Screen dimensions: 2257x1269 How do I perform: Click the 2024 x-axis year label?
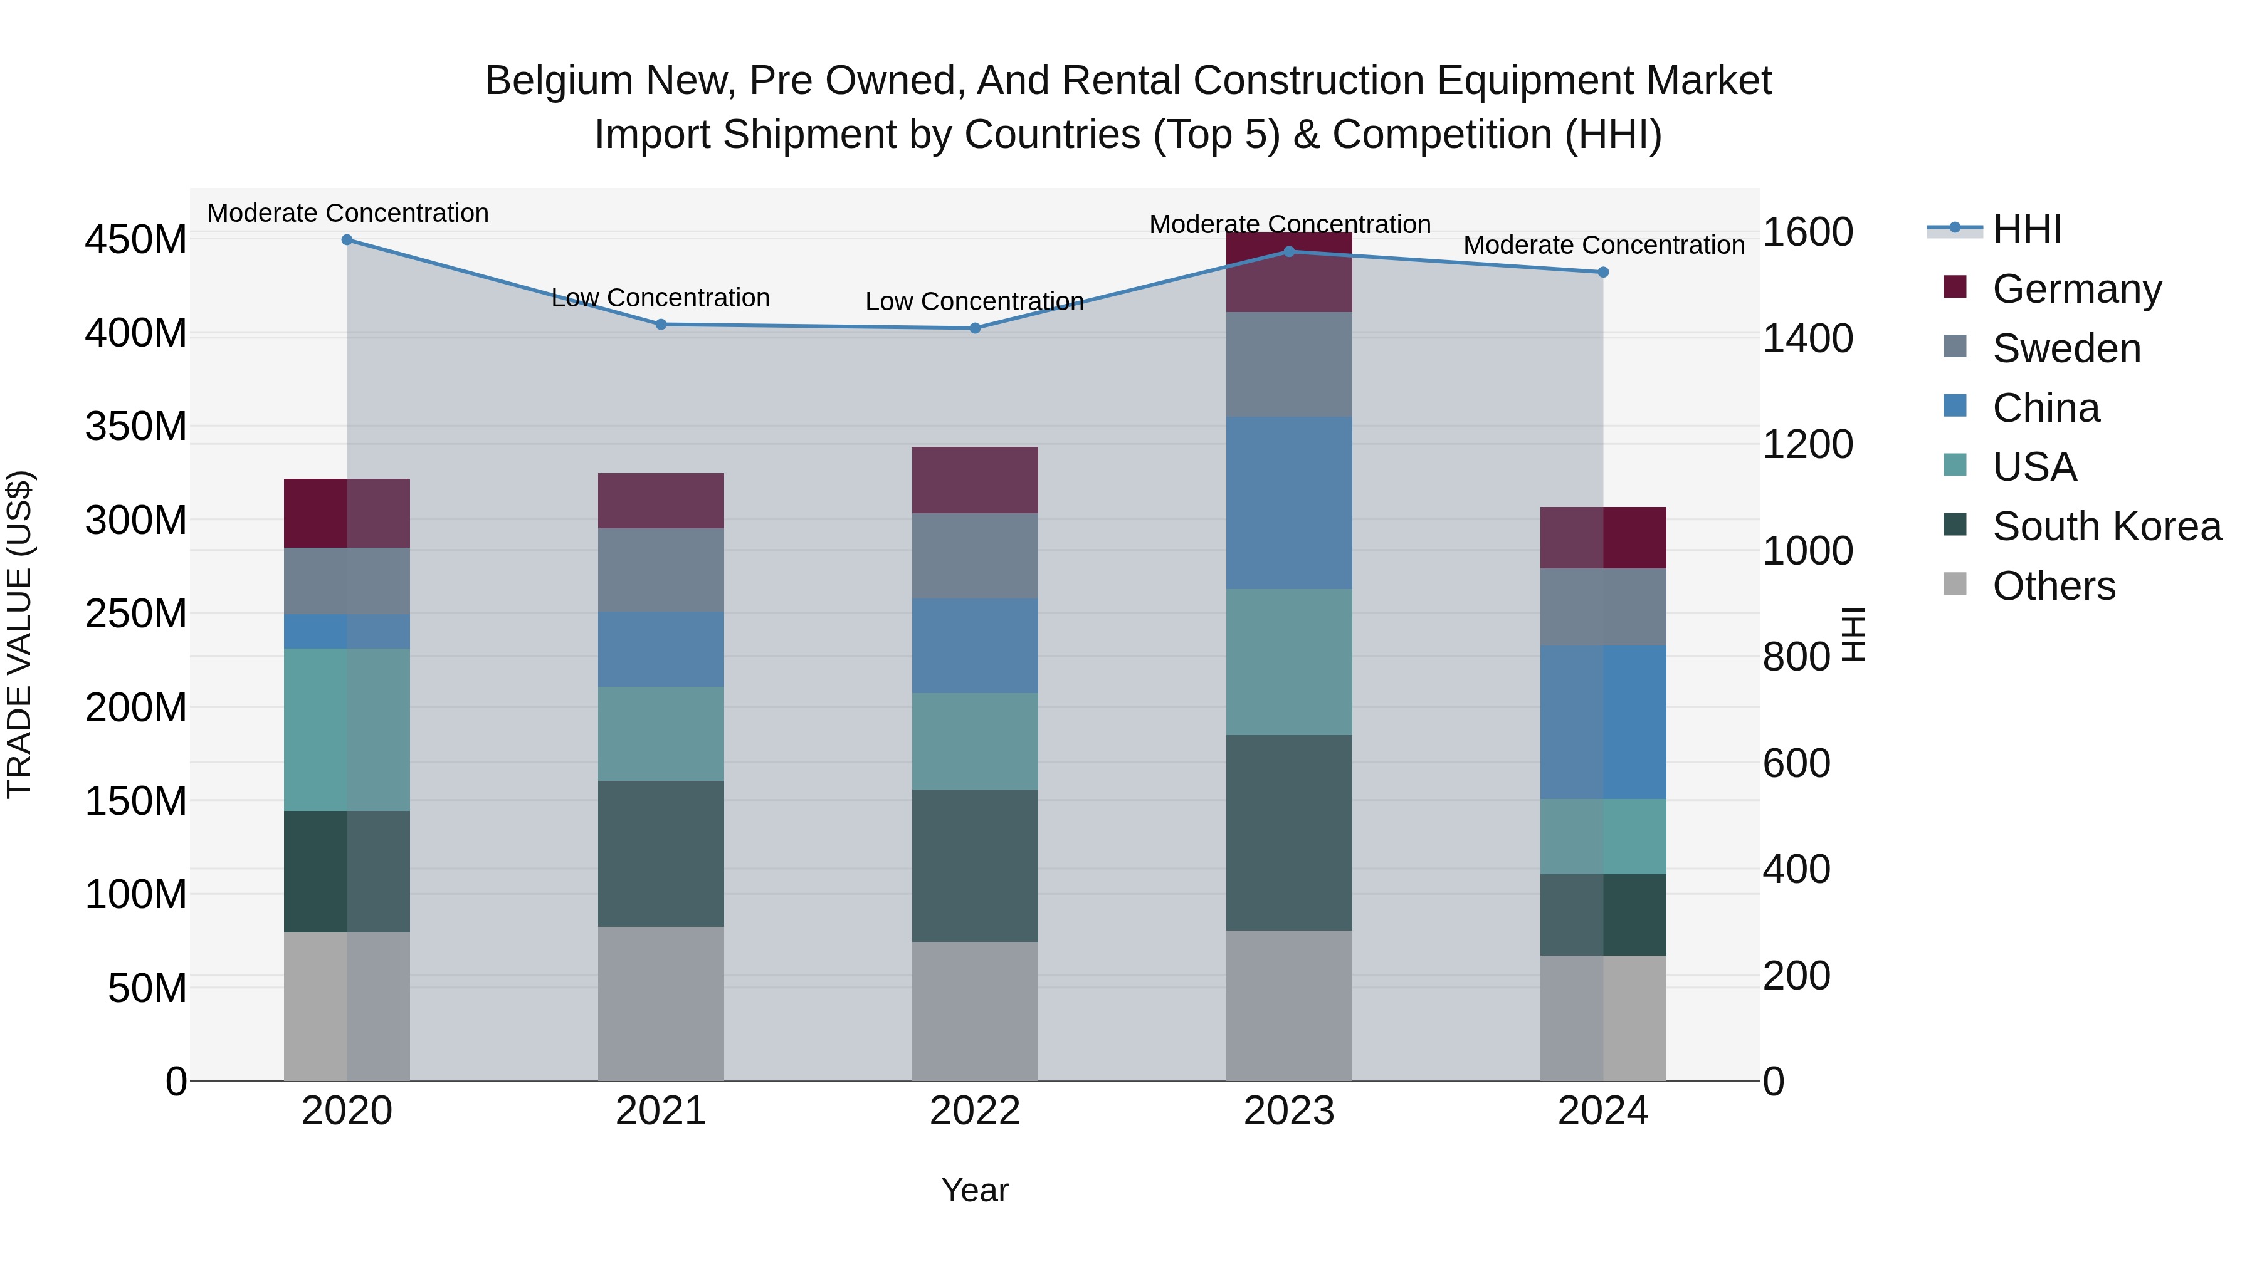pyautogui.click(x=1603, y=1111)
